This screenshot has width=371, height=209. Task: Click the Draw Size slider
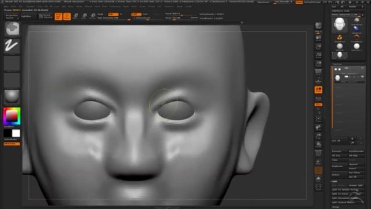pyautogui.click(x=181, y=18)
